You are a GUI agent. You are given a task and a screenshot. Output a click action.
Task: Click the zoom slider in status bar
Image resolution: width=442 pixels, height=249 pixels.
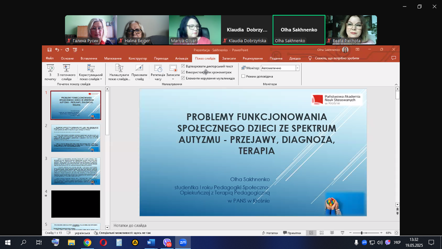point(361,233)
